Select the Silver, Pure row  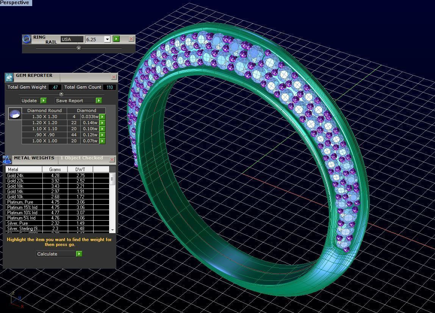58,223
